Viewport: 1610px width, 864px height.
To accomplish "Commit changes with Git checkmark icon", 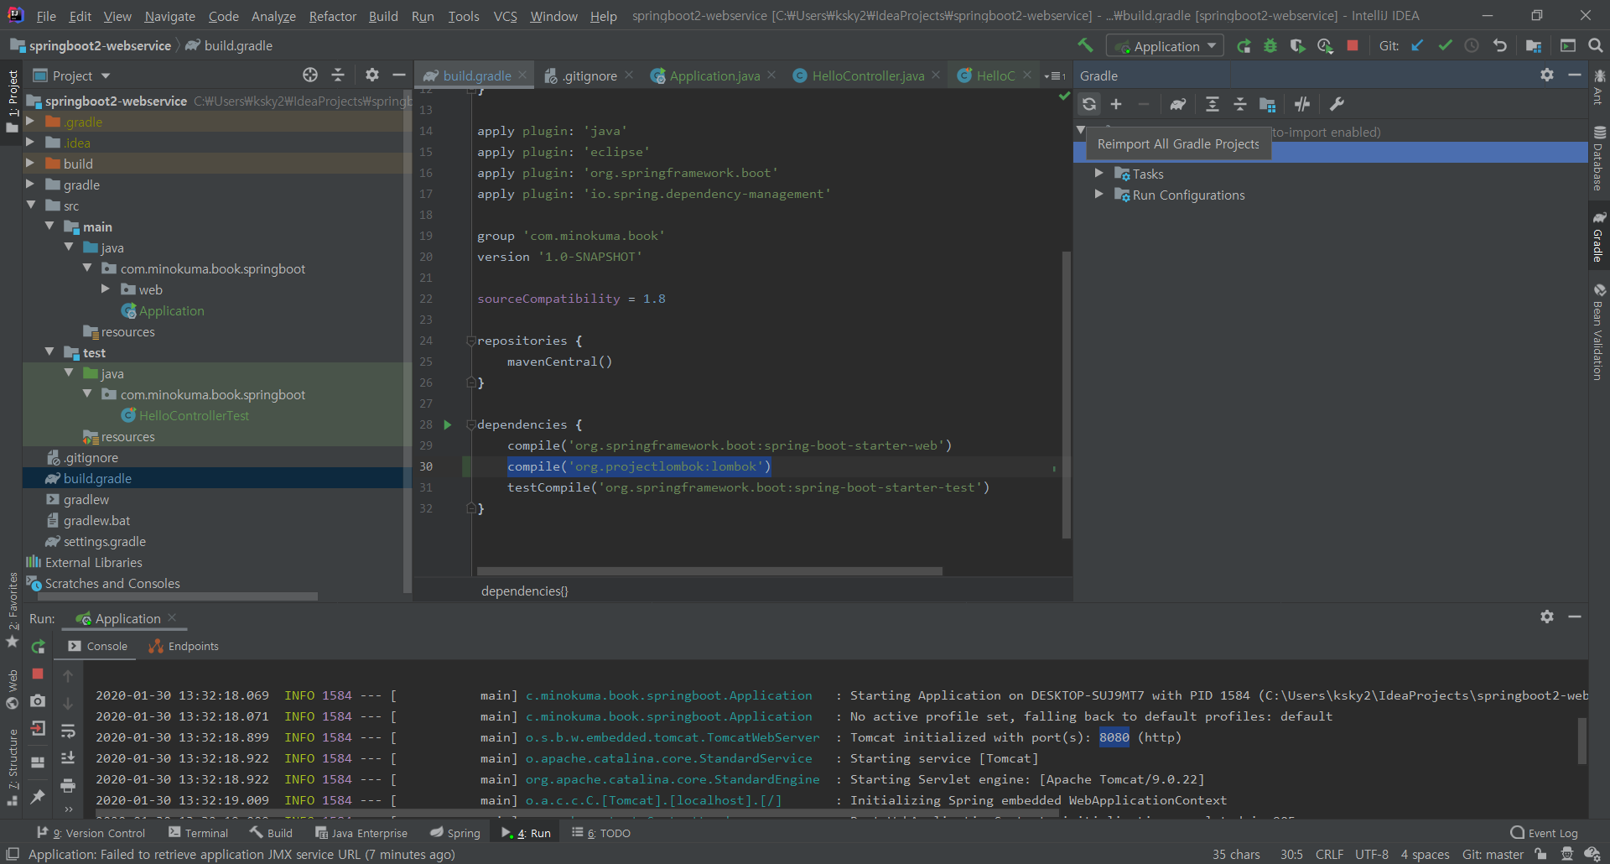I will (x=1445, y=46).
